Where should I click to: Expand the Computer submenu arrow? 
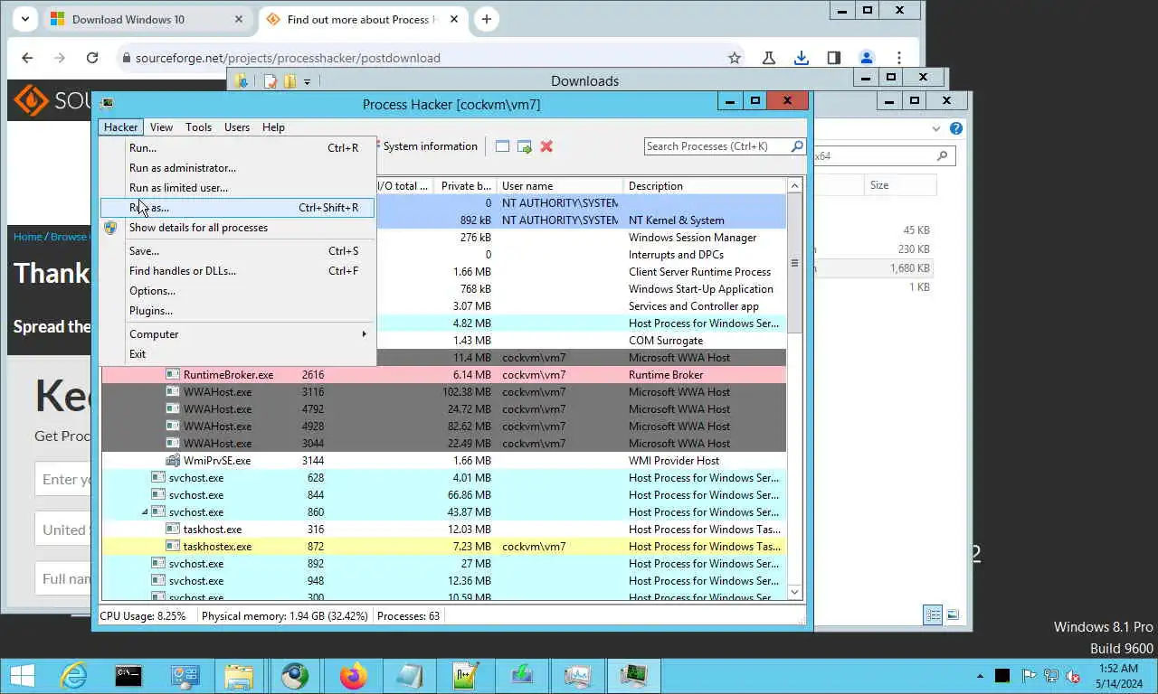click(x=365, y=333)
